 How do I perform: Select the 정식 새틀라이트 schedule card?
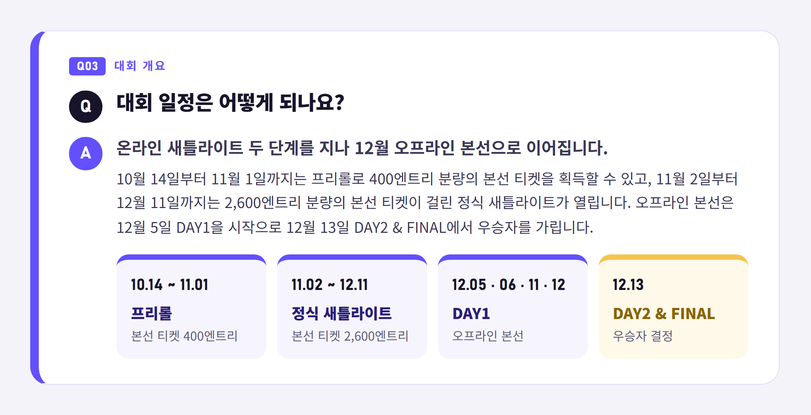pos(352,306)
